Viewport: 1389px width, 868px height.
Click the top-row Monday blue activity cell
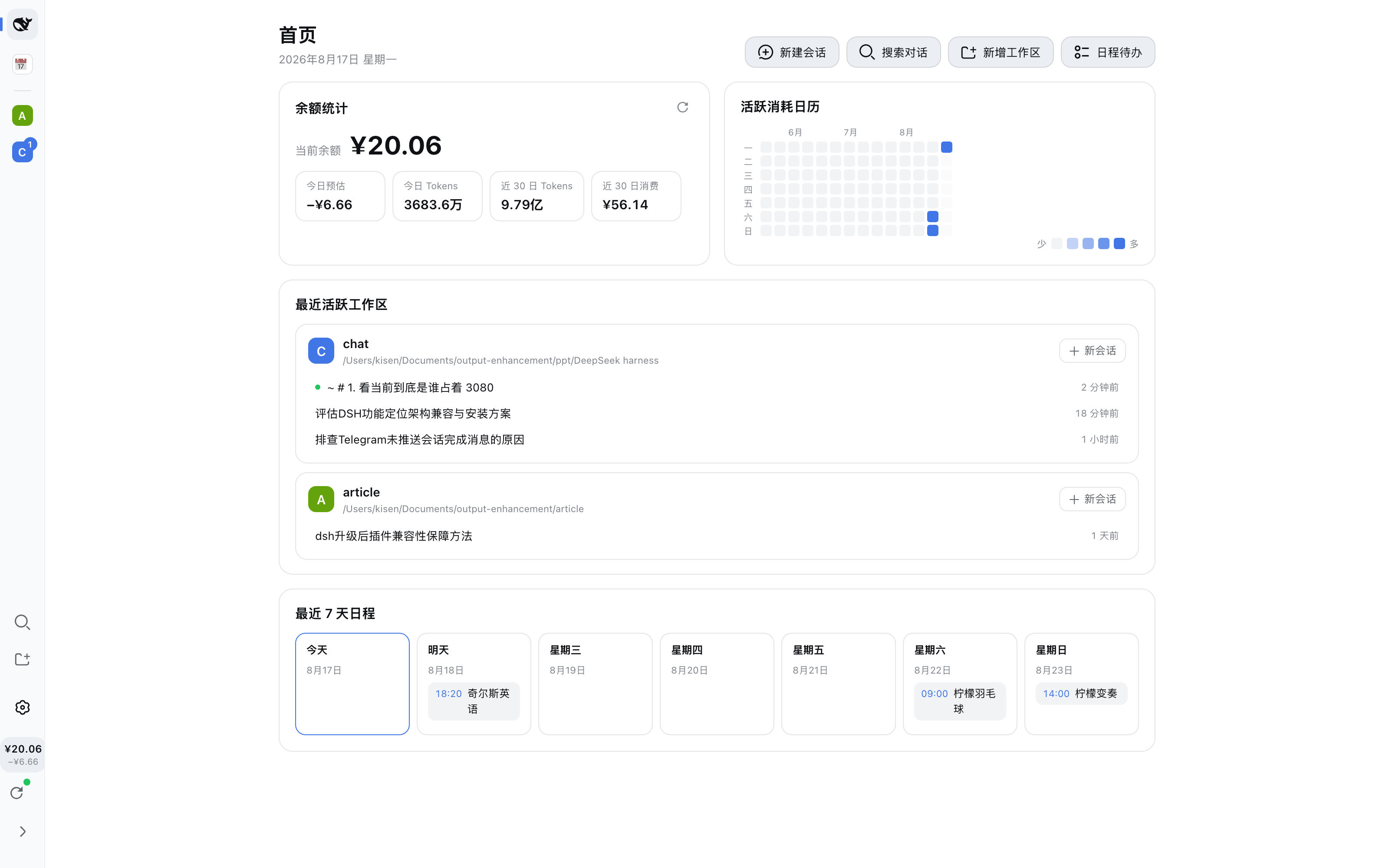(946, 147)
